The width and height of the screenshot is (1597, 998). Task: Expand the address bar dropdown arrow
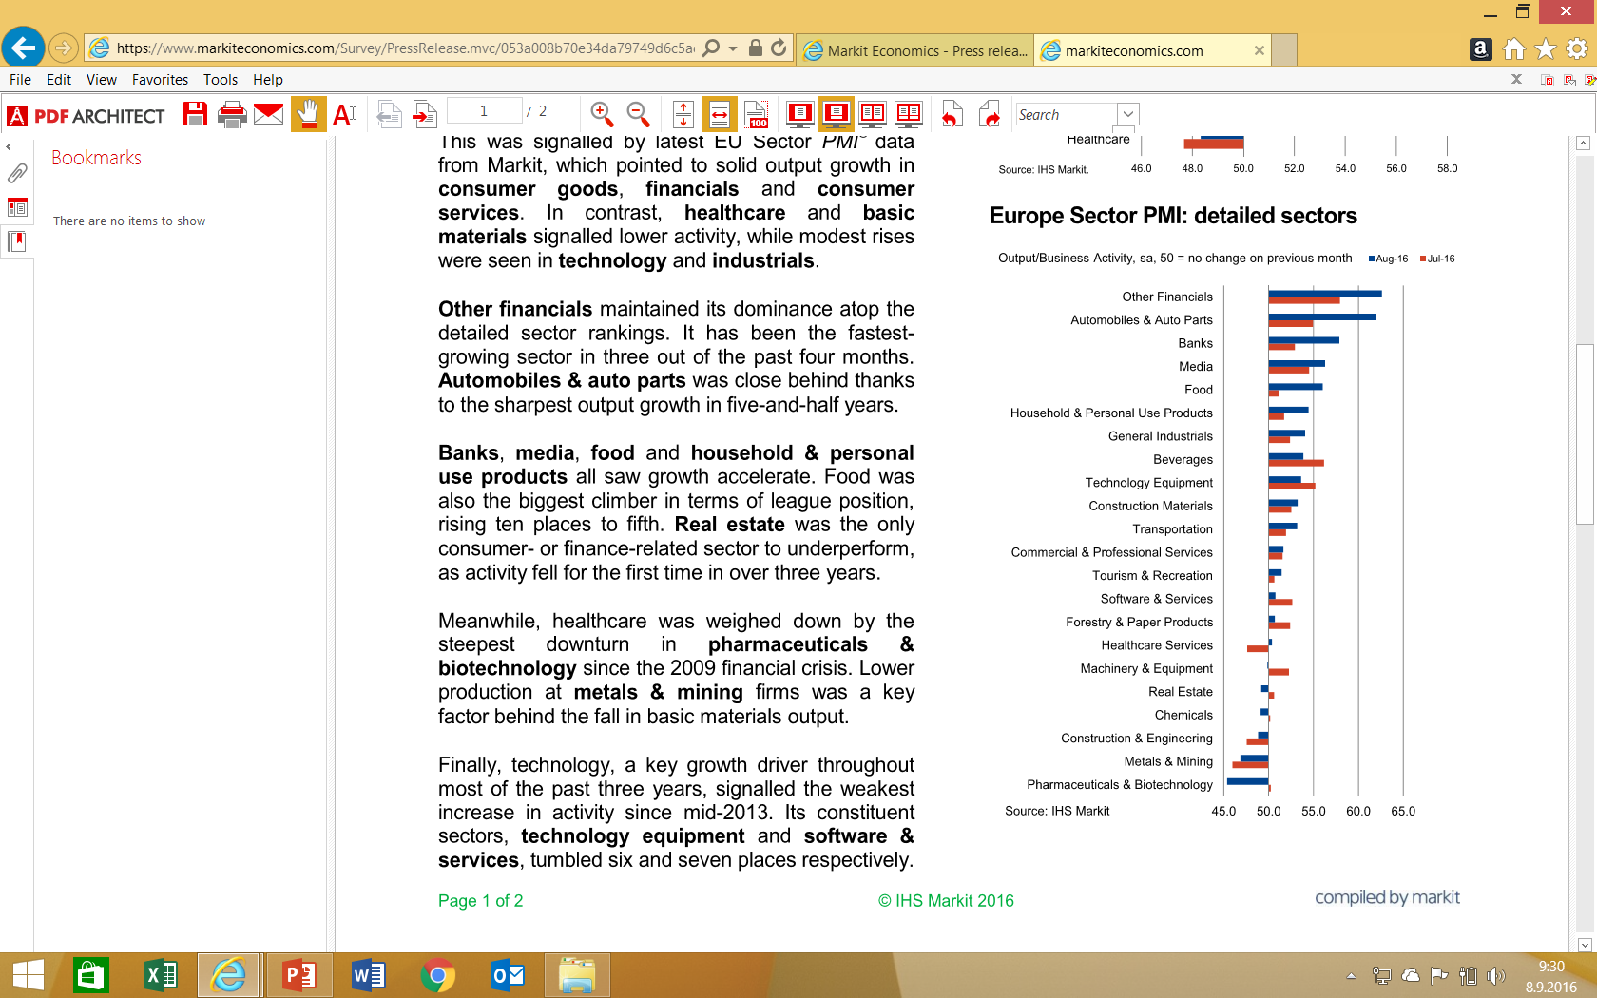coord(733,48)
